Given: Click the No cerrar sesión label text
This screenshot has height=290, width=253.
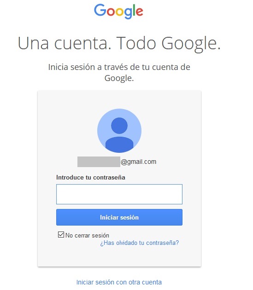Looking at the screenshot, I should point(87,235).
